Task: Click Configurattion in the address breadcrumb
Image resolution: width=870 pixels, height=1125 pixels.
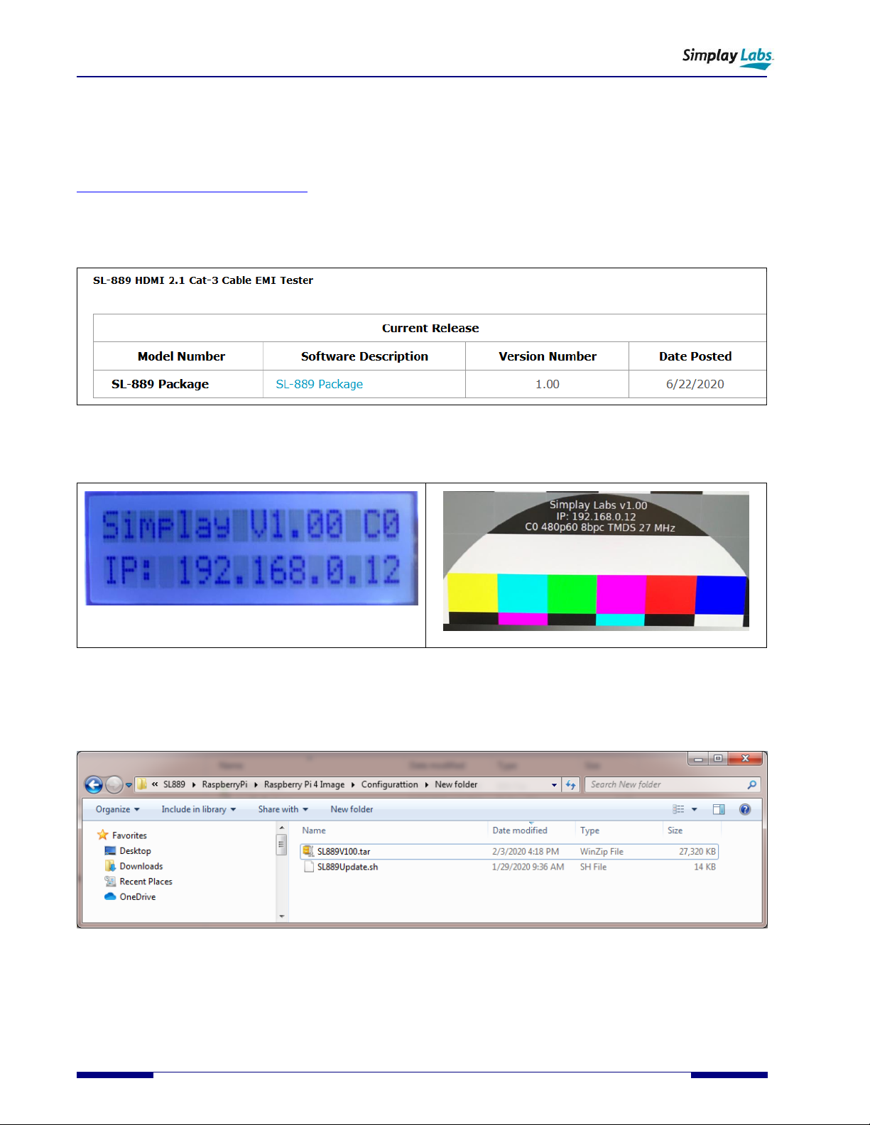Action: (x=389, y=784)
